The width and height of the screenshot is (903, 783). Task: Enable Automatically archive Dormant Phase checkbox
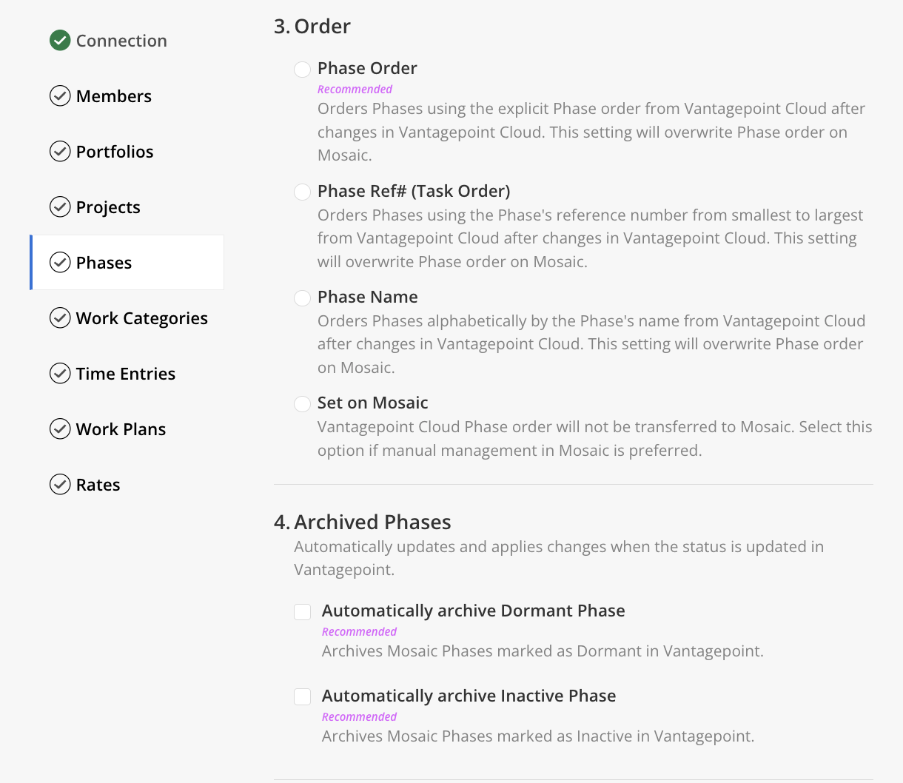pos(302,612)
